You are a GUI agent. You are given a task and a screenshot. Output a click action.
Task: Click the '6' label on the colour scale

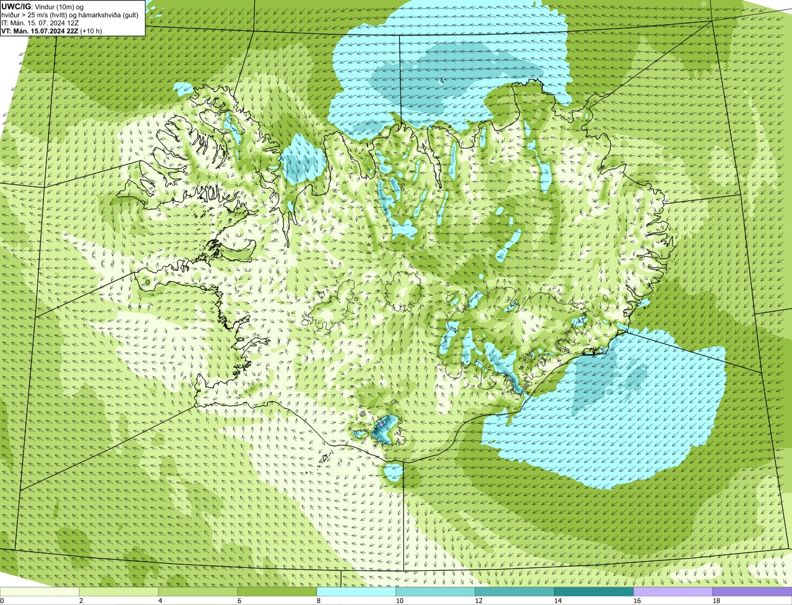pos(239,601)
